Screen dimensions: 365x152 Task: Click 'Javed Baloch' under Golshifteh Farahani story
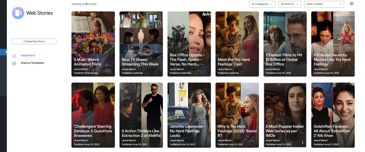click(x=321, y=140)
